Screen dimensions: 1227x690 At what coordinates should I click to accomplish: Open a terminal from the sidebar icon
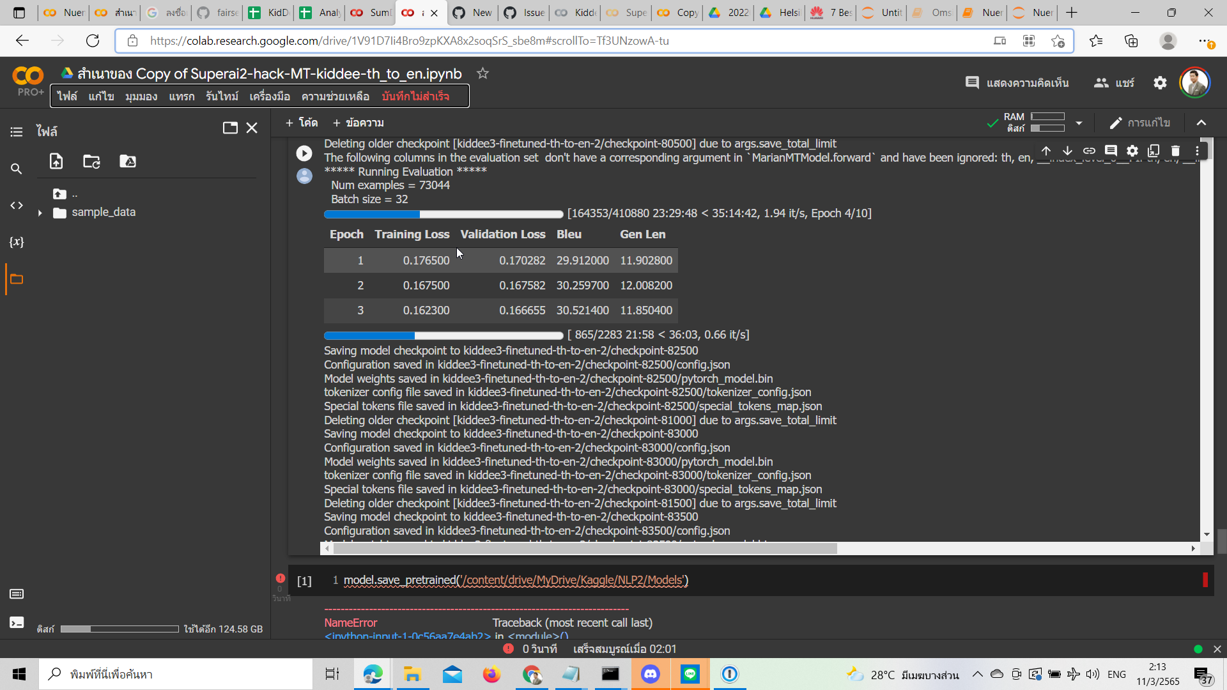pyautogui.click(x=17, y=623)
